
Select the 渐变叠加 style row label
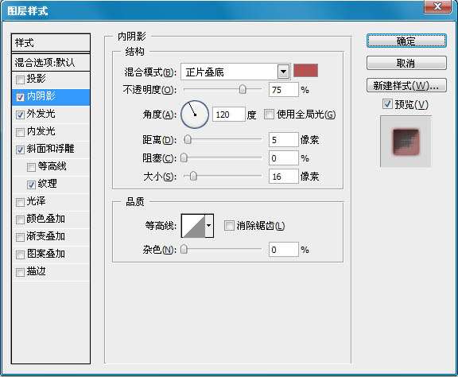[x=46, y=236]
